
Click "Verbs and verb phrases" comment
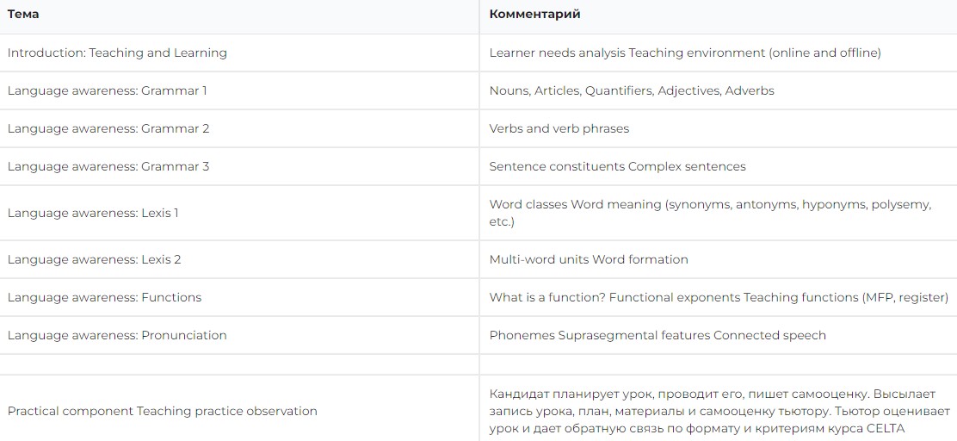[x=559, y=128]
